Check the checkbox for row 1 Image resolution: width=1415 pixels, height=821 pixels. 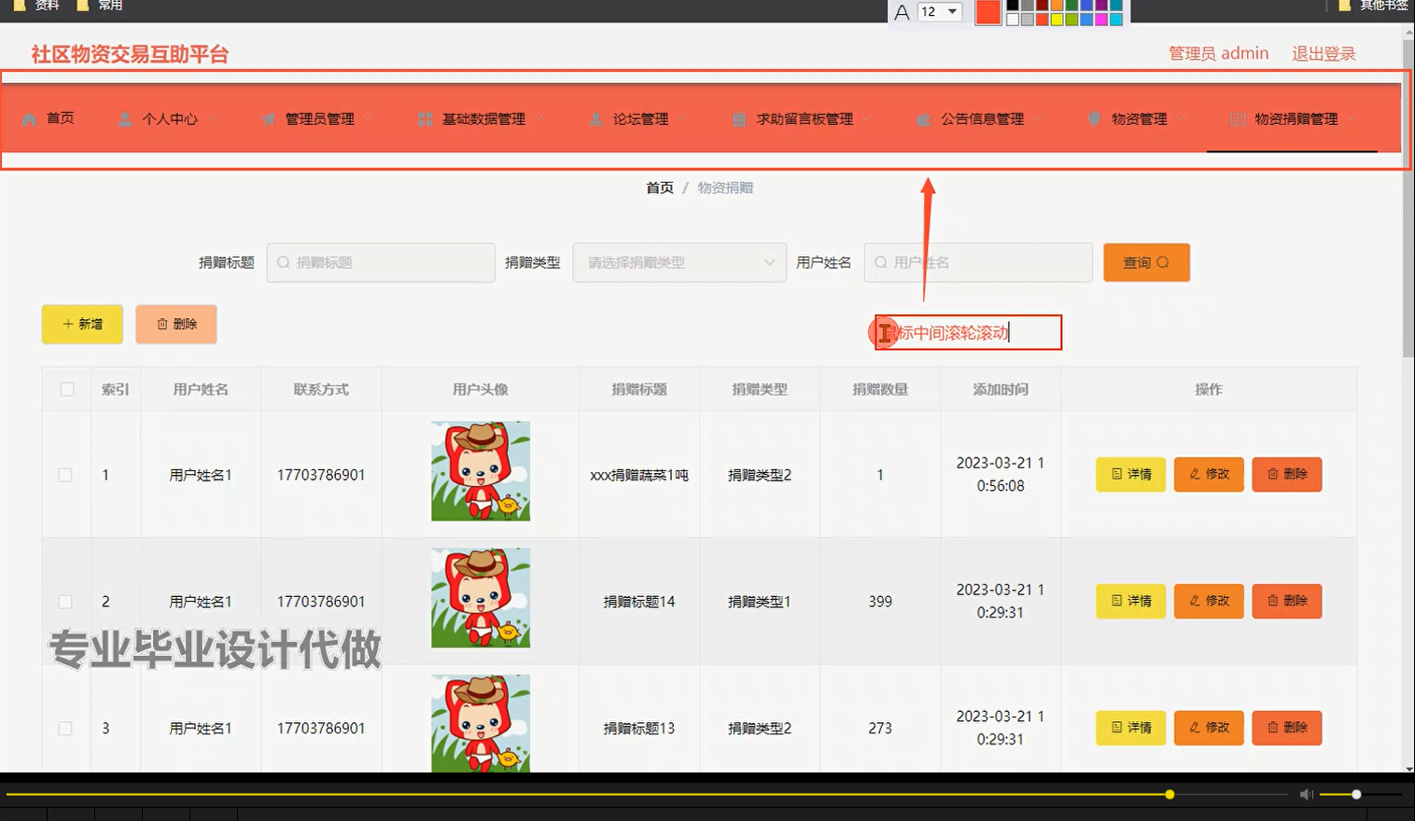point(65,474)
